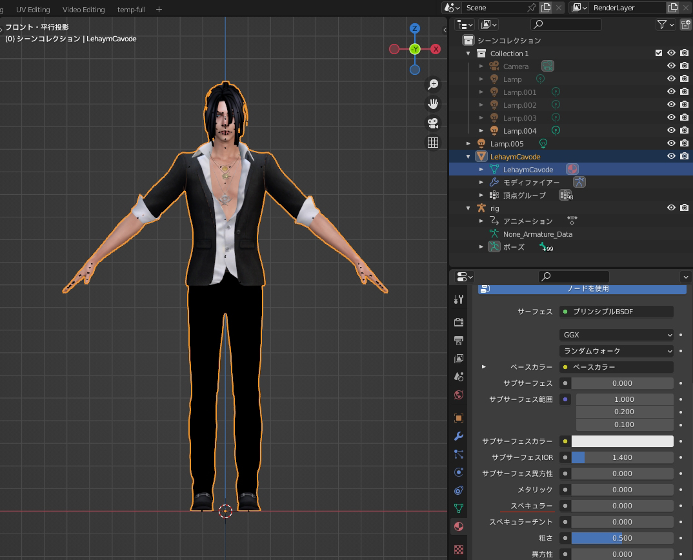
Task: Collapse the rig tree item
Action: tap(469, 208)
